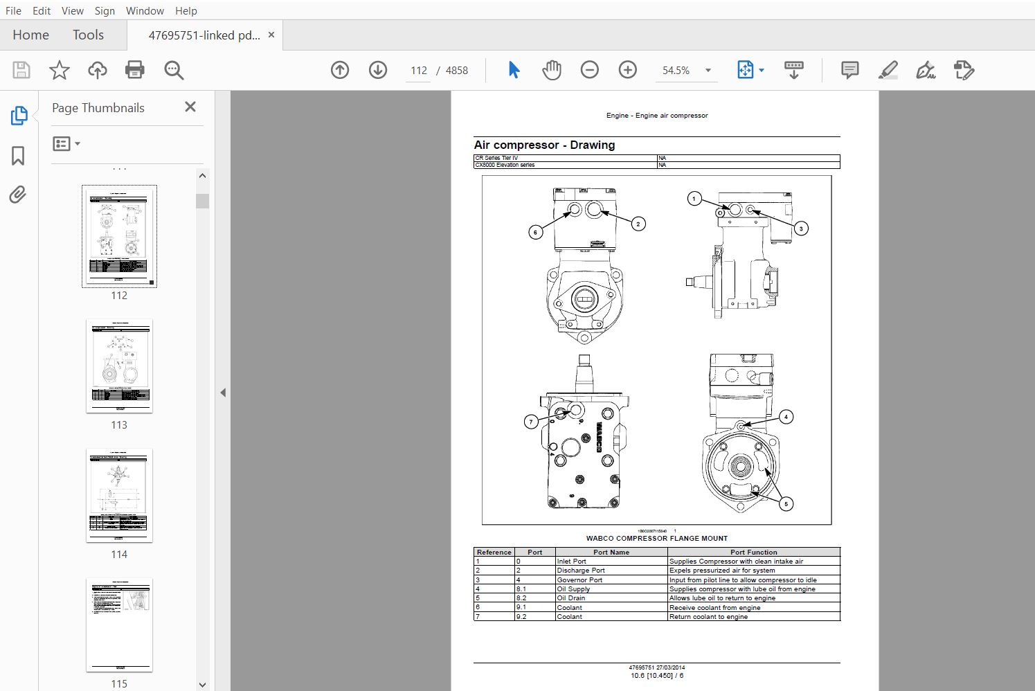Click the 54.5% zoom value field
The image size is (1035, 691).
pyautogui.click(x=676, y=71)
